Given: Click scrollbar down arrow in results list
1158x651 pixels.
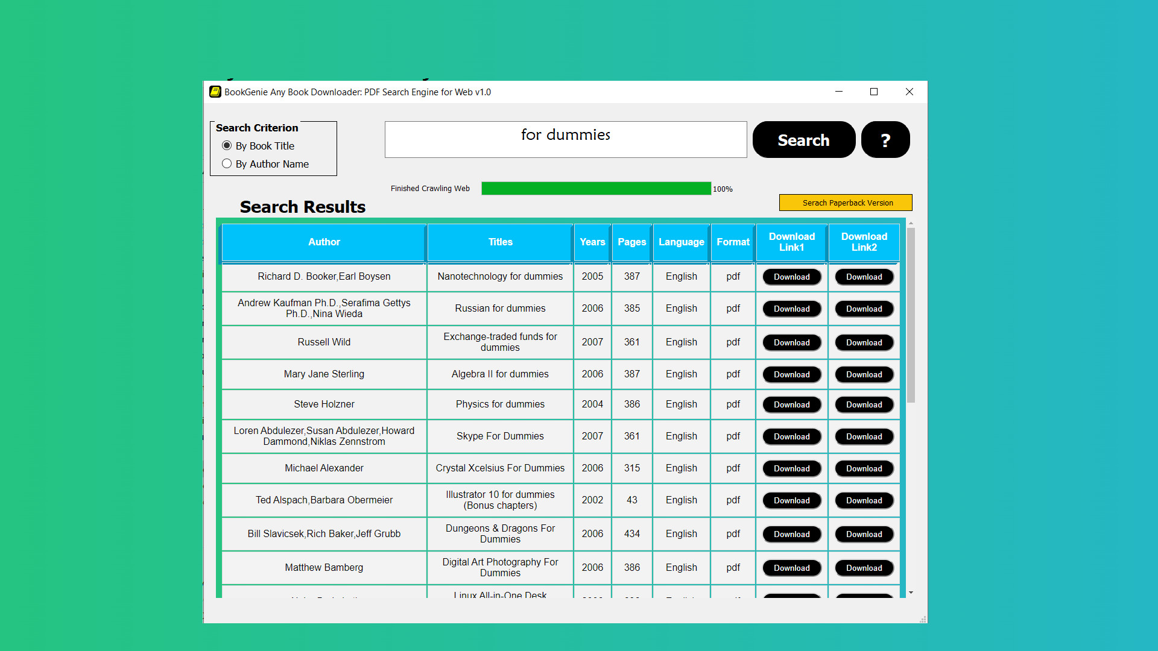Looking at the screenshot, I should (x=911, y=593).
